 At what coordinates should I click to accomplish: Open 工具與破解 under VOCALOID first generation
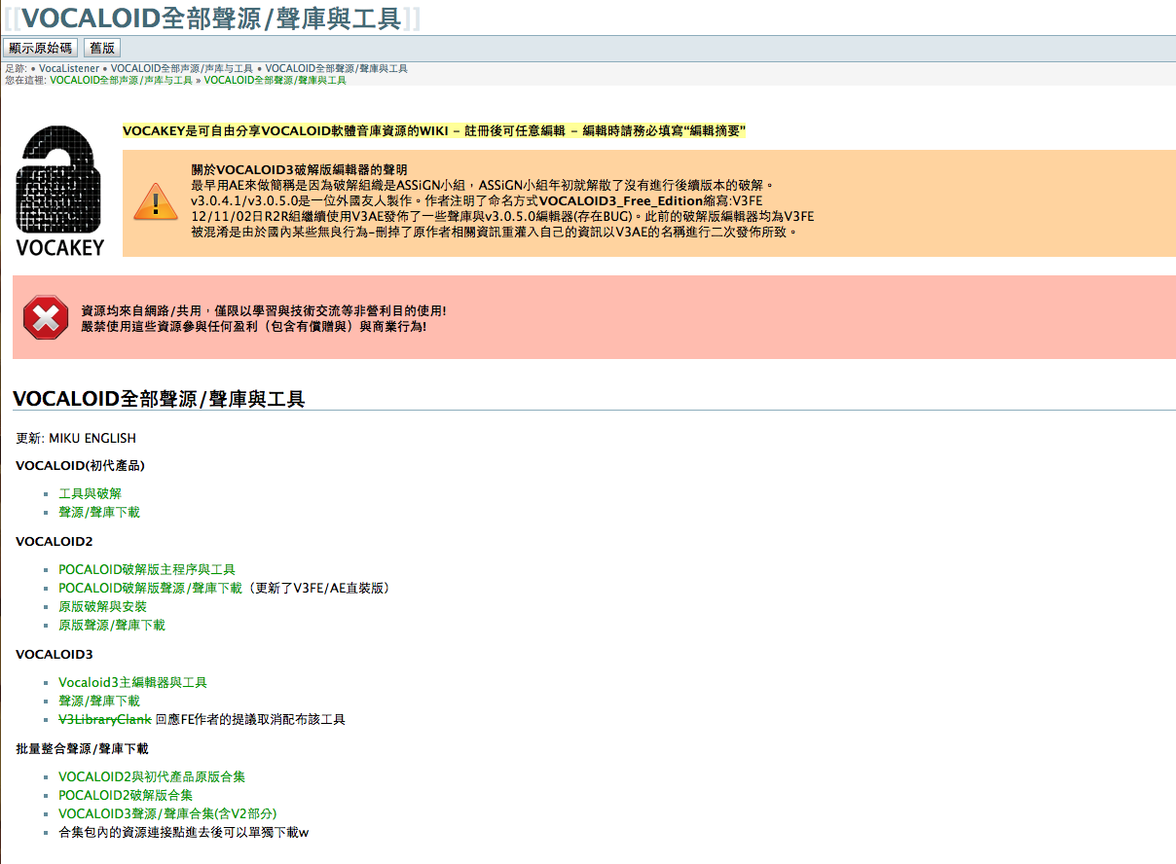coord(90,493)
